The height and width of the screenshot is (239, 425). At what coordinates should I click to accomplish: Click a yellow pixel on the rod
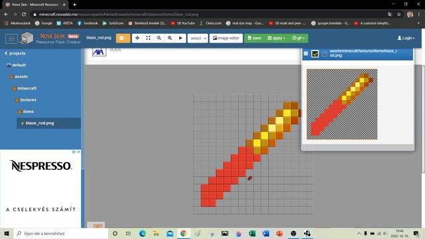(x=257, y=143)
